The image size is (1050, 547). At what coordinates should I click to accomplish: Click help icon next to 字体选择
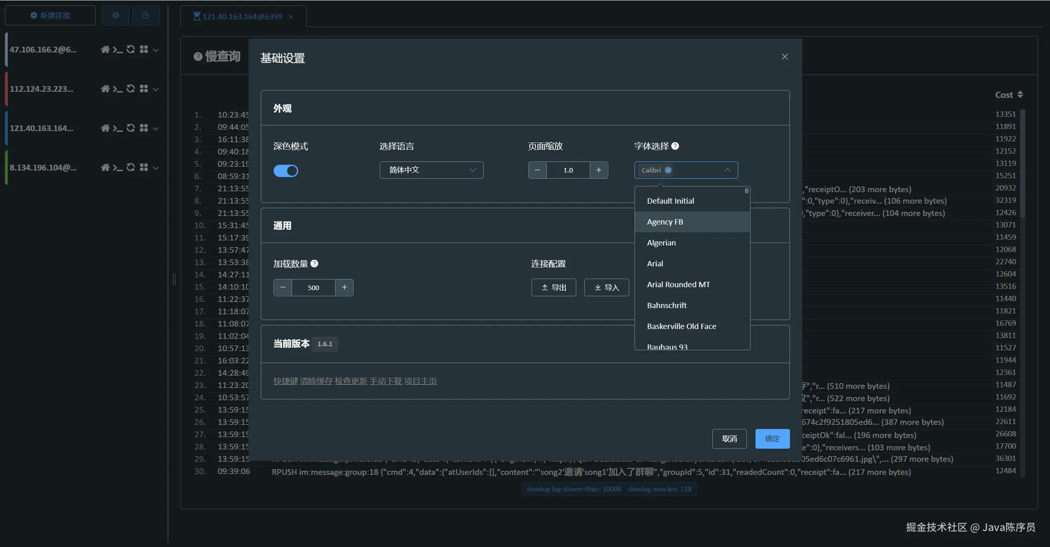coord(675,146)
